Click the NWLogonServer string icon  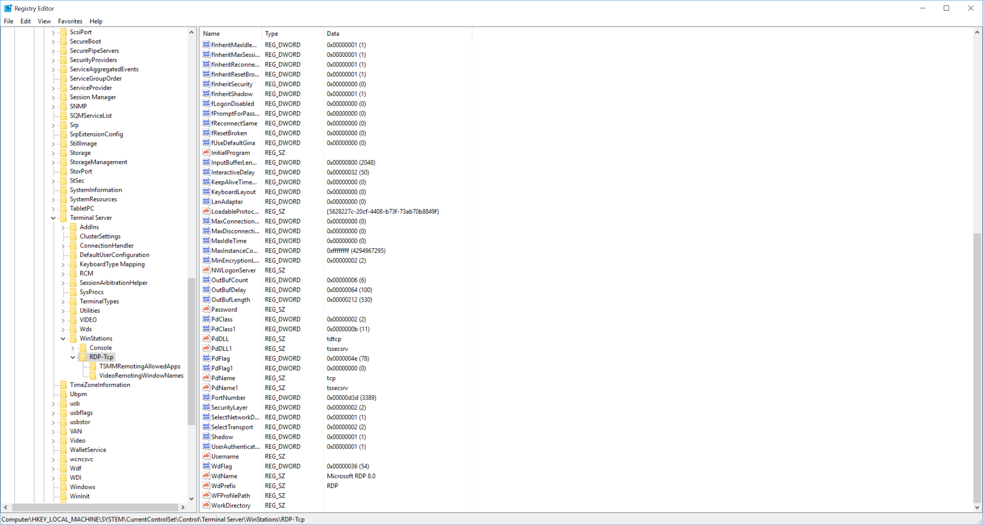pyautogui.click(x=206, y=270)
